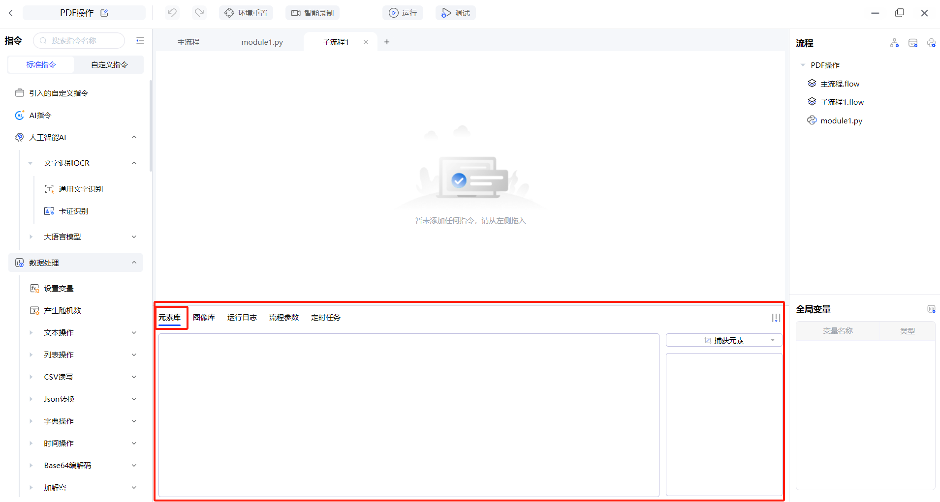Open the module1.py tab
The width and height of the screenshot is (940, 502).
pyautogui.click(x=262, y=42)
